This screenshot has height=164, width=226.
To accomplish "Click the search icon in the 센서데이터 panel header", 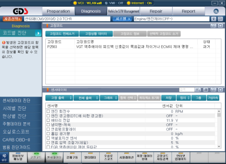I will [x=198, y=90].
